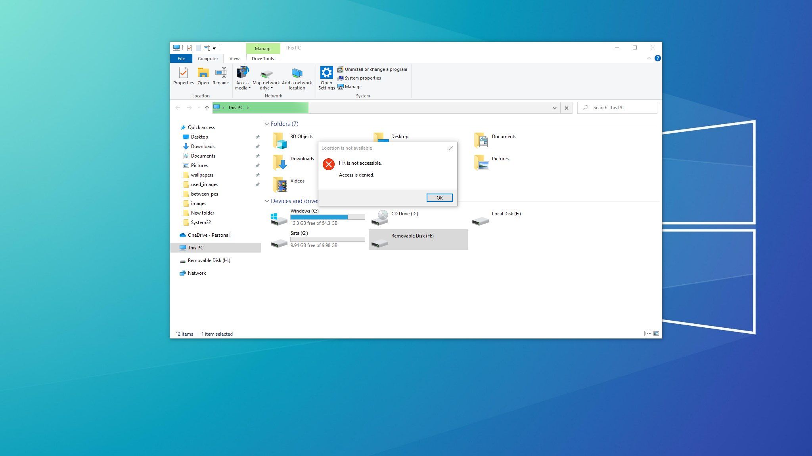The height and width of the screenshot is (456, 812).
Task: Click the Properties ribbon icon
Action: [183, 74]
